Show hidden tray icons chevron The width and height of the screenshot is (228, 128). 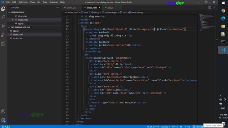coord(221,96)
